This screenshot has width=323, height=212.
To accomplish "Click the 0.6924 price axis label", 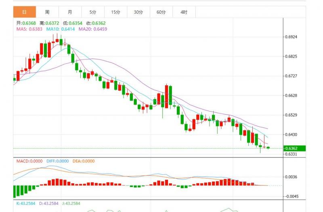I will pyautogui.click(x=291, y=37).
